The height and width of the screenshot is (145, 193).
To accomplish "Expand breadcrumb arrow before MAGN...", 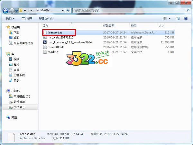I will click(x=38, y=11).
